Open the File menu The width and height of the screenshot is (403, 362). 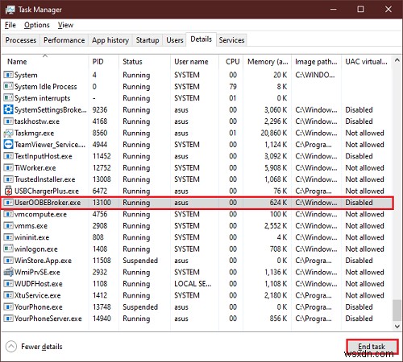10,25
